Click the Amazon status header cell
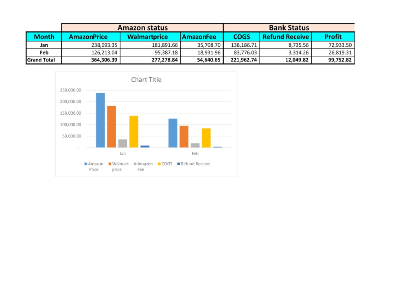 (142, 28)
